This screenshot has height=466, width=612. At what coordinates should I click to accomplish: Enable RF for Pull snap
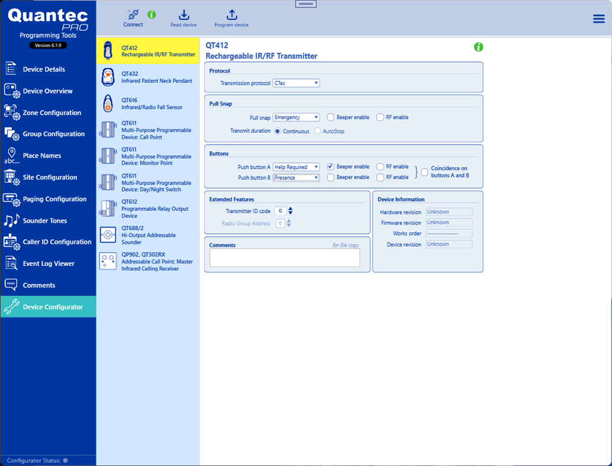click(x=380, y=117)
